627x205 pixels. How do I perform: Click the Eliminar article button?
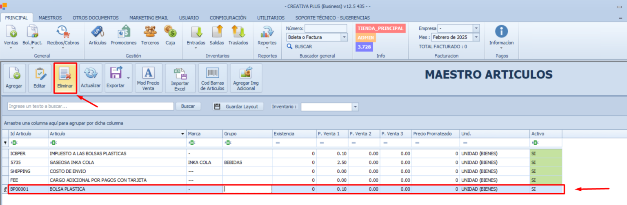pos(65,79)
